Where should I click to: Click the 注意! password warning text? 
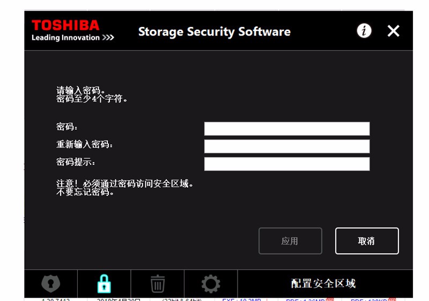point(125,188)
